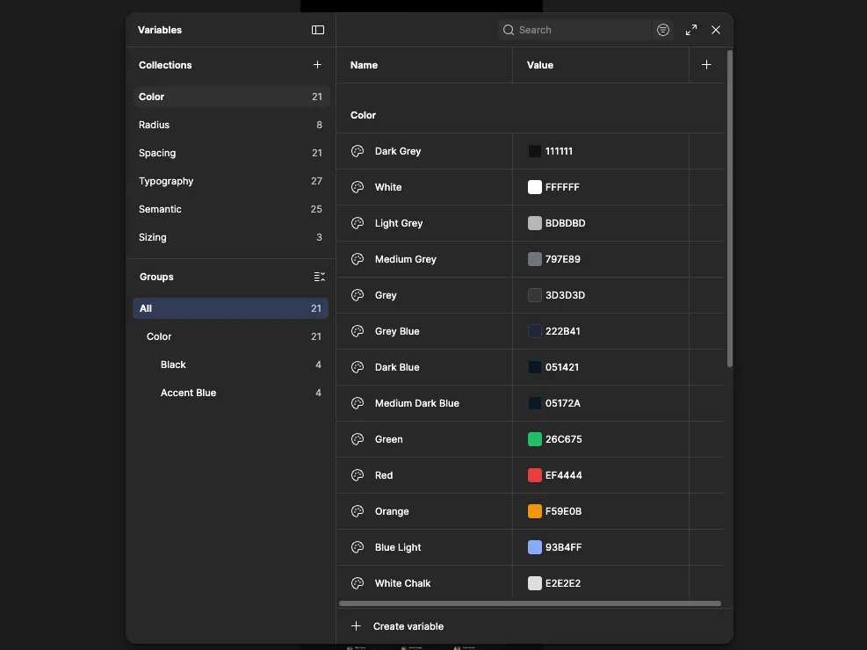Open the 93B4FF light blue swatch
Screen dimensions: 867x650
coord(535,547)
